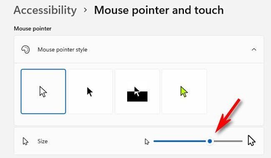Image resolution: width=271 pixels, height=158 pixels.
Task: Click the Accessibility breadcrumb link
Action: [45, 10]
